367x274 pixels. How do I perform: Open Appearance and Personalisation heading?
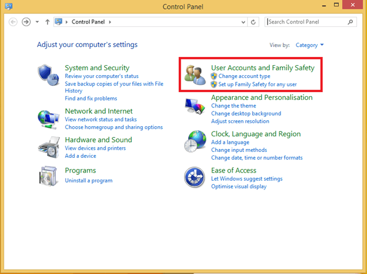point(262,97)
